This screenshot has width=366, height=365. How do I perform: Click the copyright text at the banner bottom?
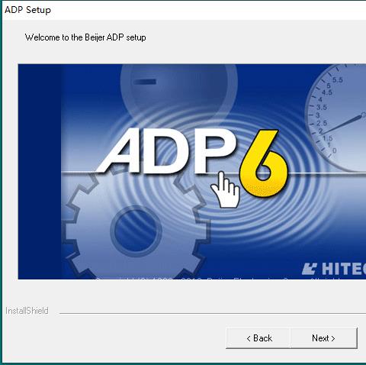coord(219,278)
